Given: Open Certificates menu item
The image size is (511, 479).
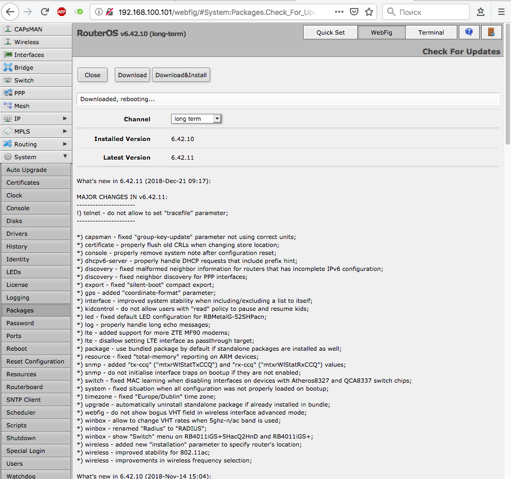Looking at the screenshot, I should [36, 183].
